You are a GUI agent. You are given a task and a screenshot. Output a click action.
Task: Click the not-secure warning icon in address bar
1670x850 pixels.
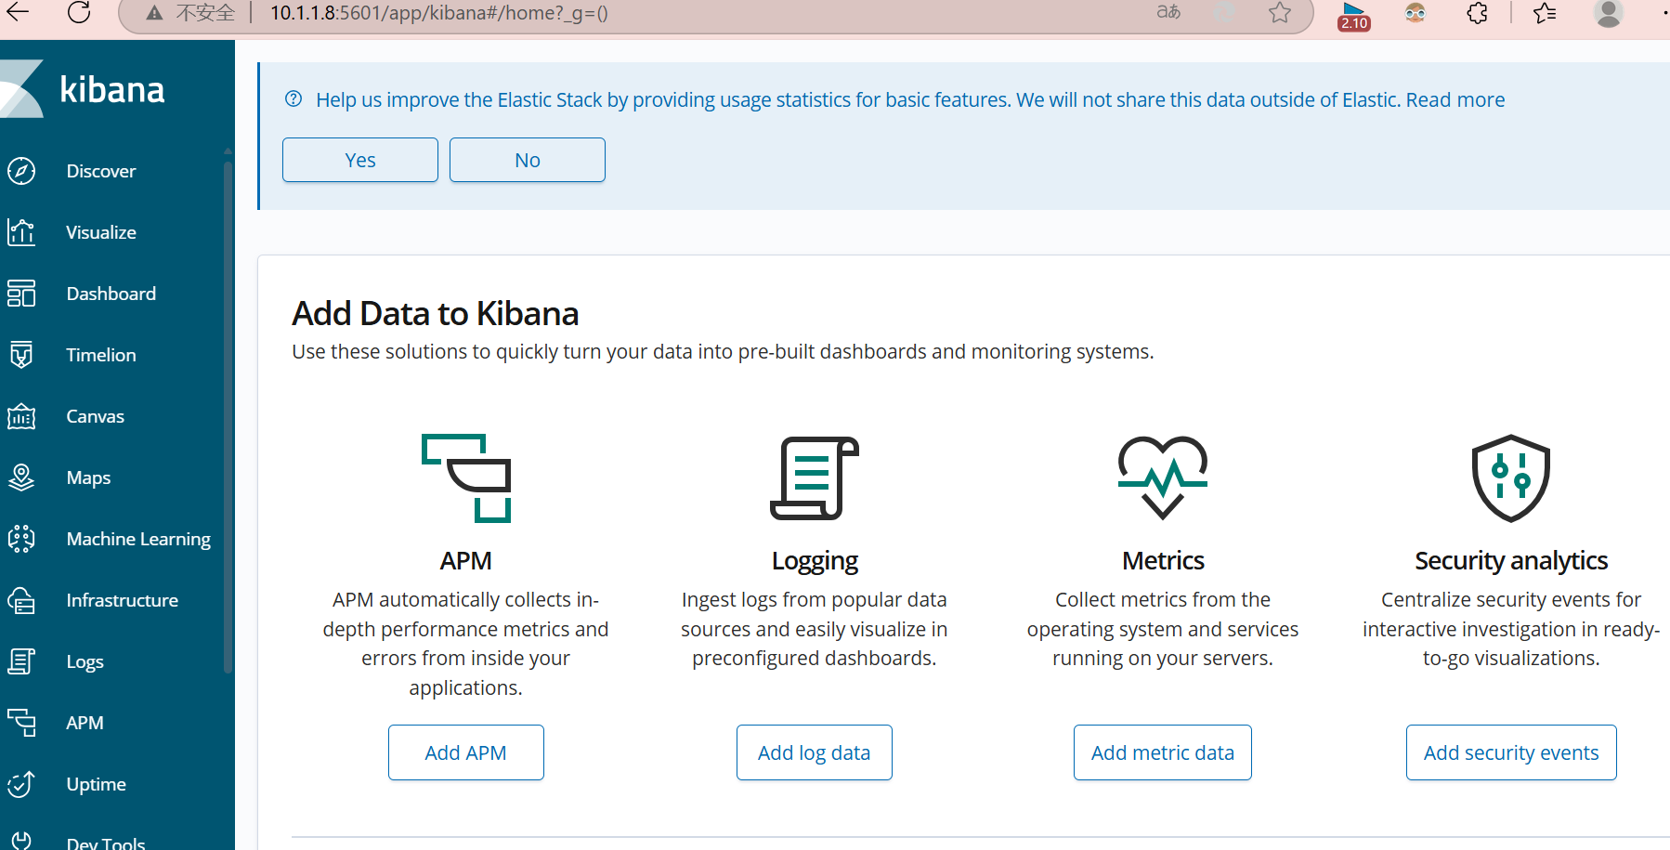[154, 13]
